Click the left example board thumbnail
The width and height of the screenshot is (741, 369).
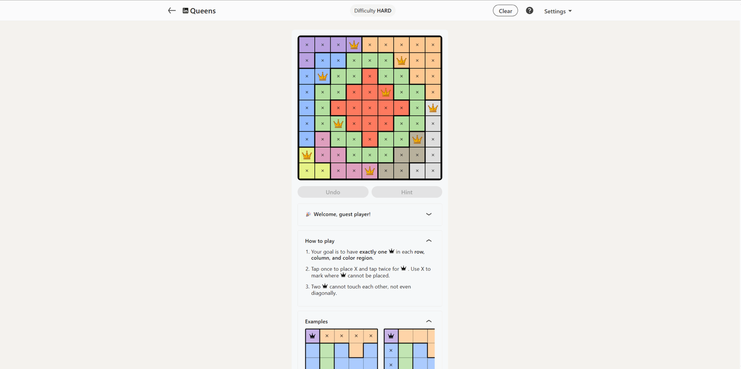point(341,349)
